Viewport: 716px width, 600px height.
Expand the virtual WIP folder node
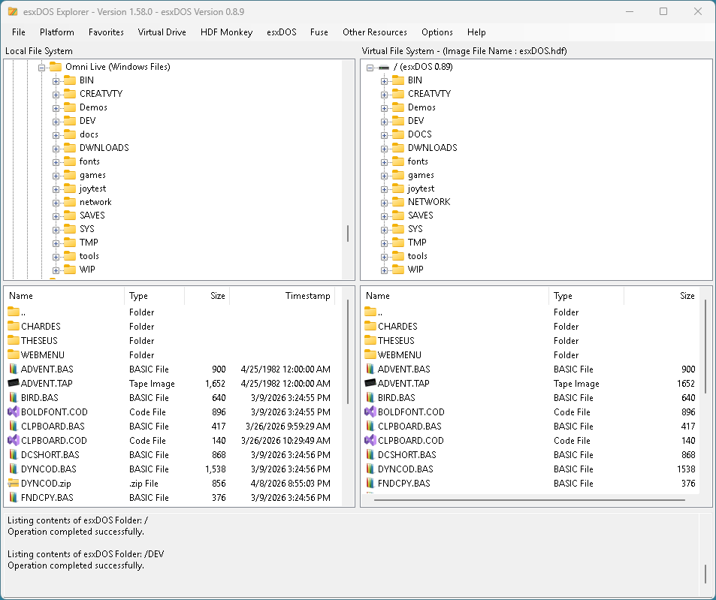[384, 270]
